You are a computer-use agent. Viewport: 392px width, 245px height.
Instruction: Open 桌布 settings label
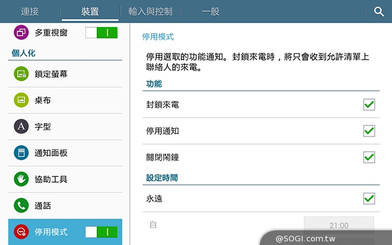click(x=43, y=100)
